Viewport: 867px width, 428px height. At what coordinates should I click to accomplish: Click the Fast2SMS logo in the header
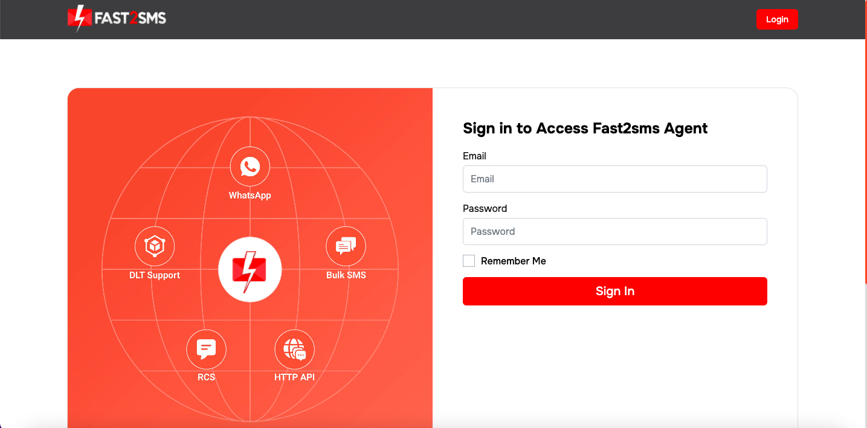pyautogui.click(x=117, y=19)
